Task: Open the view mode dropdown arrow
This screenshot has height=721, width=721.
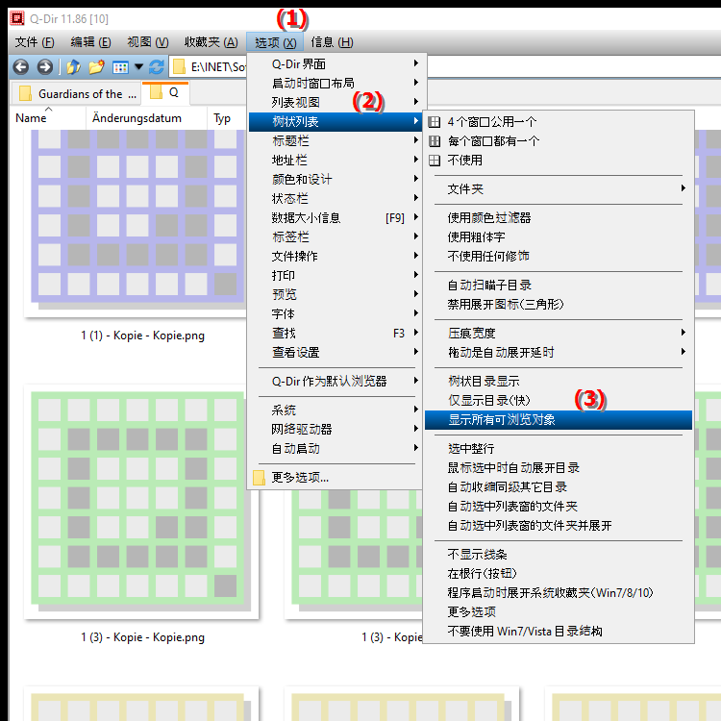Action: click(x=138, y=67)
